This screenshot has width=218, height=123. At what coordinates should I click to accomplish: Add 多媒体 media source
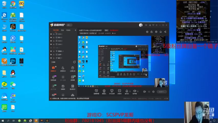click(119, 92)
